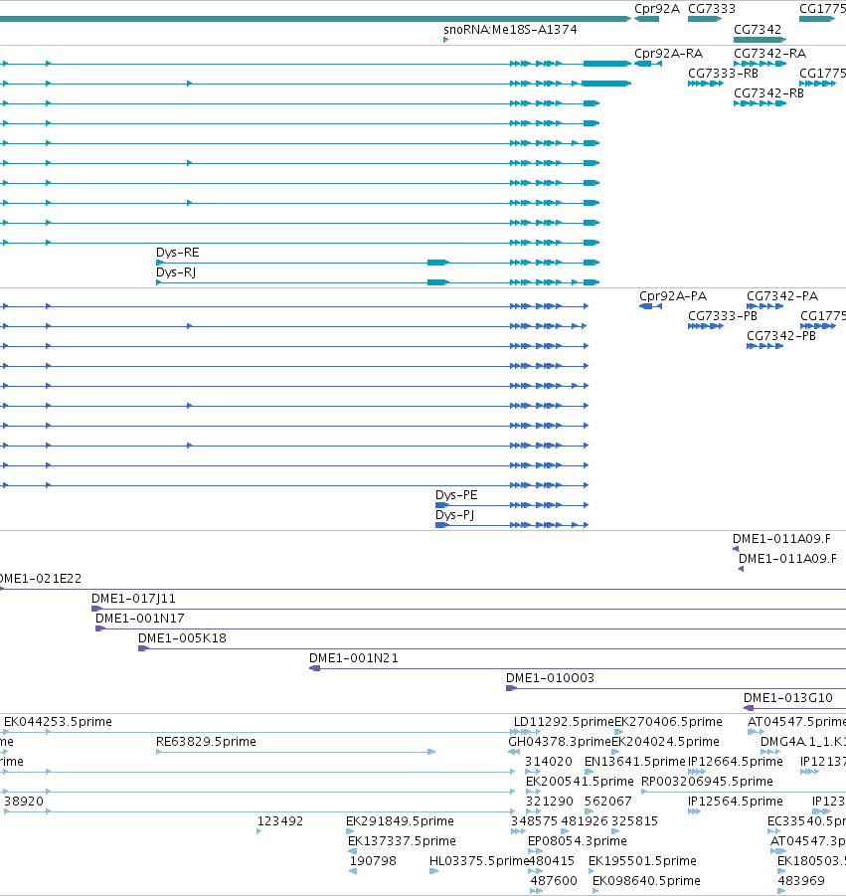
Task: Click the HL03375.5prime EST
Action: [x=433, y=871]
